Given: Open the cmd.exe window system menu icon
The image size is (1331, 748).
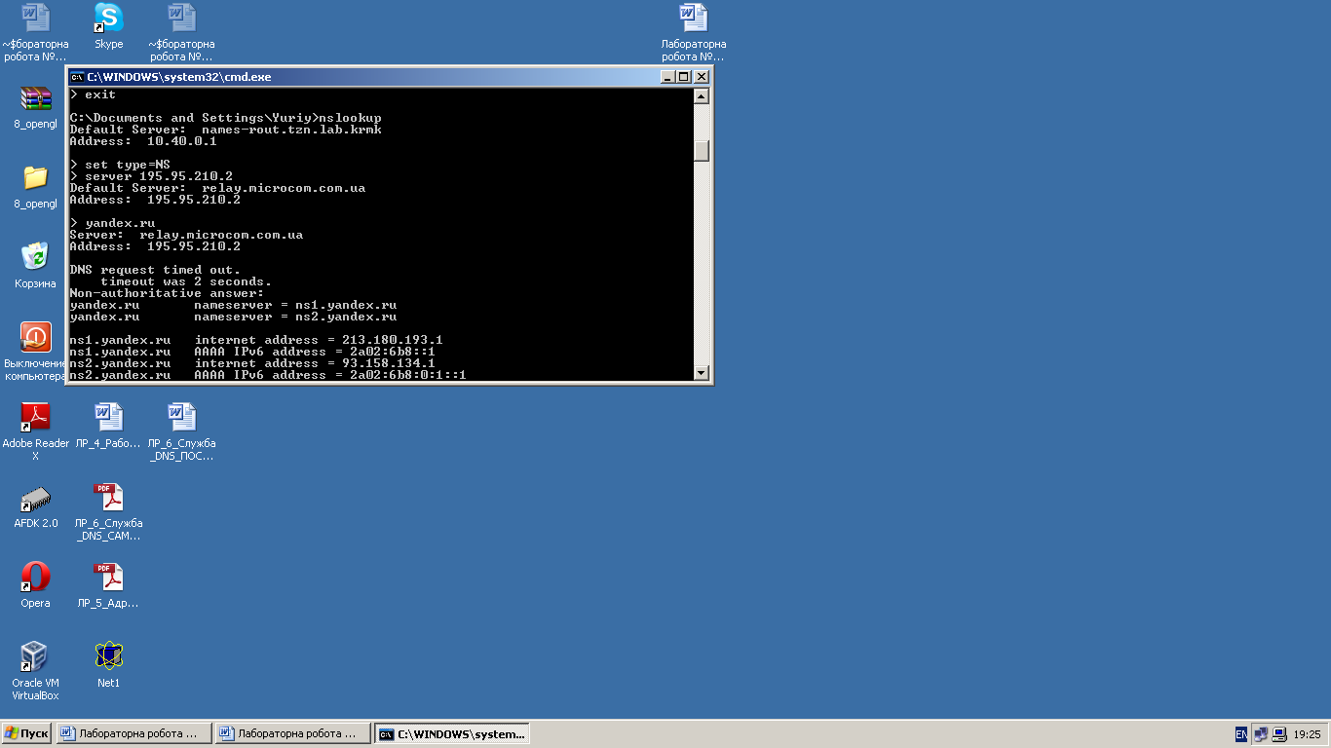Looking at the screenshot, I should 77,77.
